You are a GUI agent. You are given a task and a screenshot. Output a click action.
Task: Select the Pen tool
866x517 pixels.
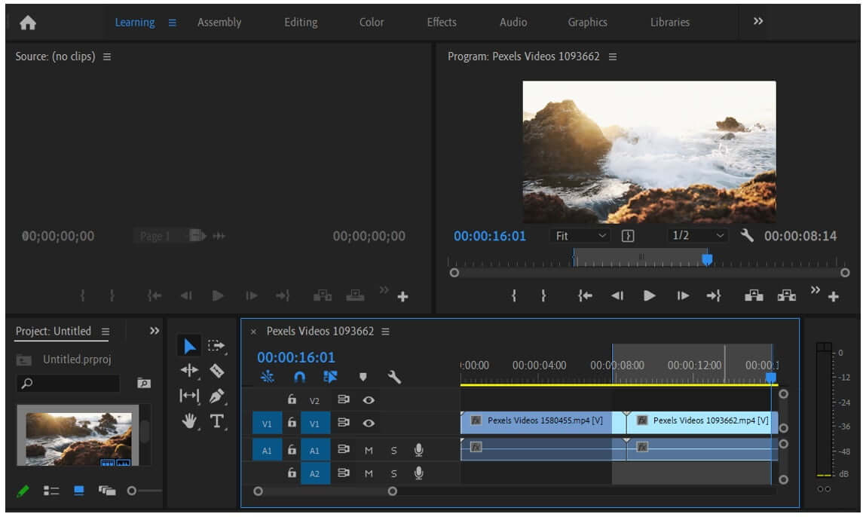(216, 396)
